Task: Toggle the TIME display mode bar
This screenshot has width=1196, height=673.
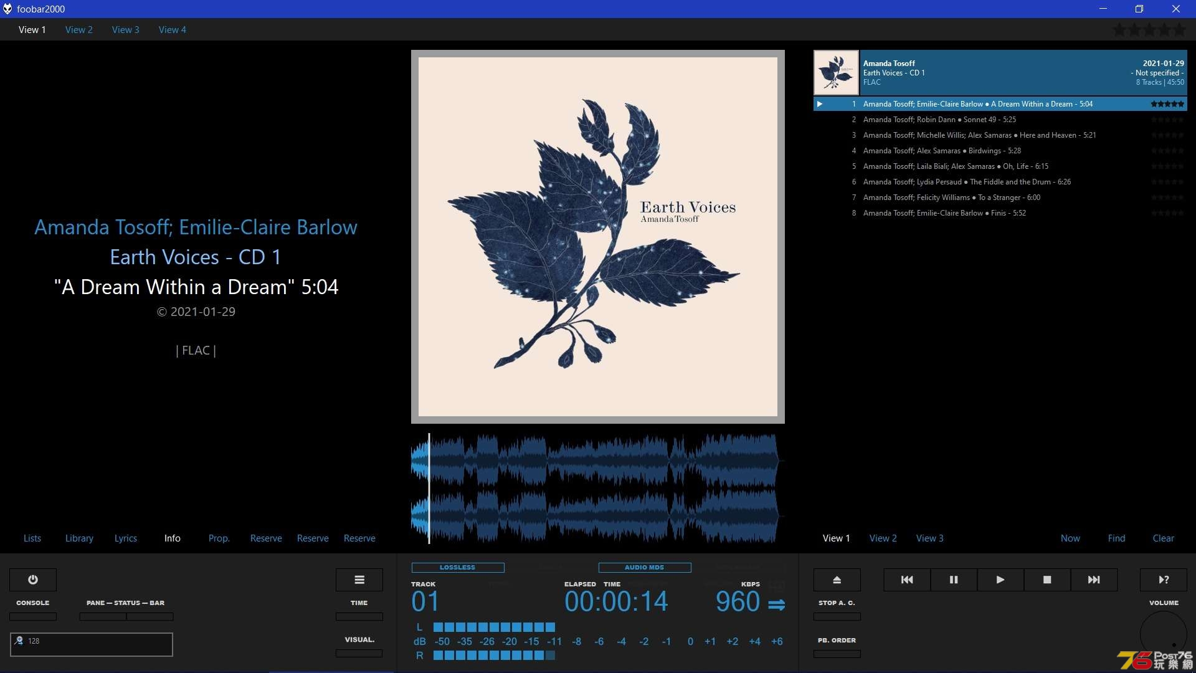Action: coord(359,616)
